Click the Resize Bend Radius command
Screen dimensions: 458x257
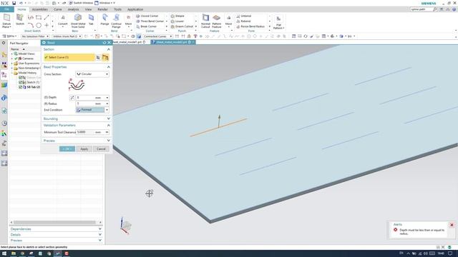[250, 26]
